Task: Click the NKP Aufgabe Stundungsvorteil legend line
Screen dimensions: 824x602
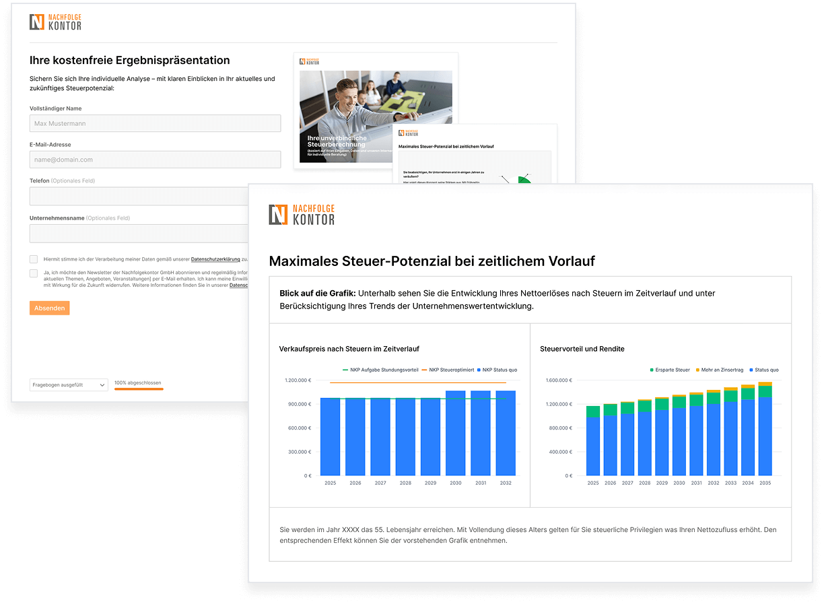Action: (x=347, y=370)
